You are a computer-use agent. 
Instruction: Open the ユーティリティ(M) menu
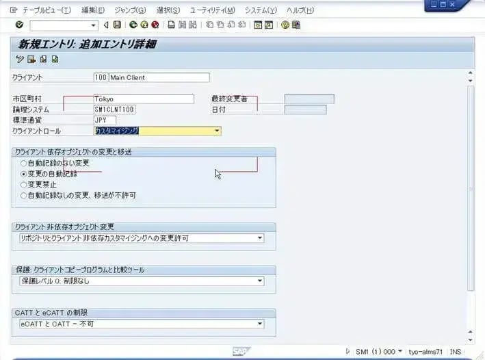click(x=213, y=10)
